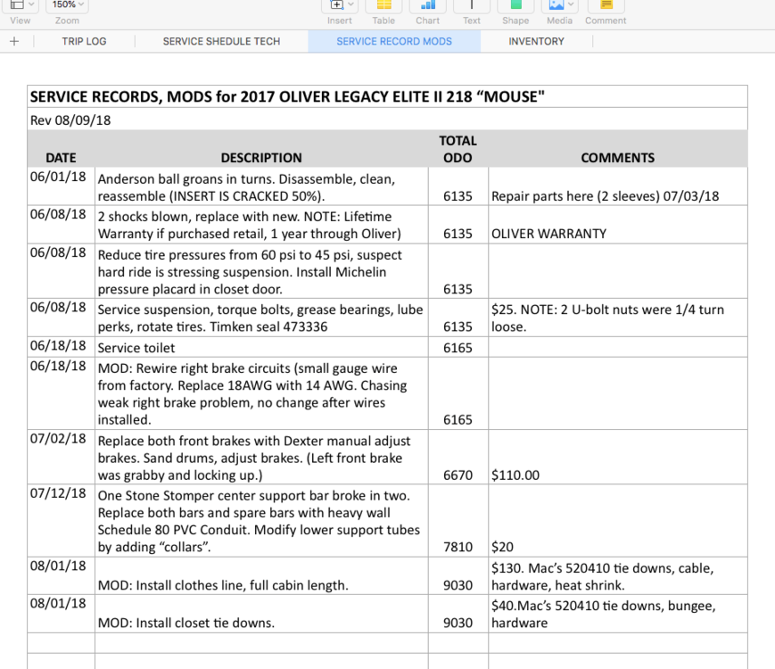Viewport: 775px width, 669px height.
Task: Select the Service toilet description cell
Action: (x=261, y=348)
